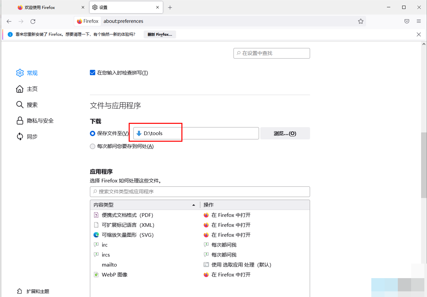Click the bookmark star icon
This screenshot has width=427, height=297.
click(361, 21)
